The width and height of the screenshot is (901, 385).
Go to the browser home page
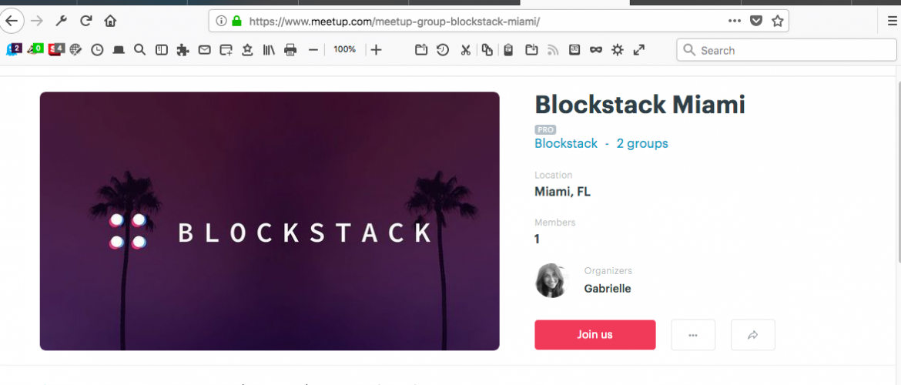[x=110, y=21]
